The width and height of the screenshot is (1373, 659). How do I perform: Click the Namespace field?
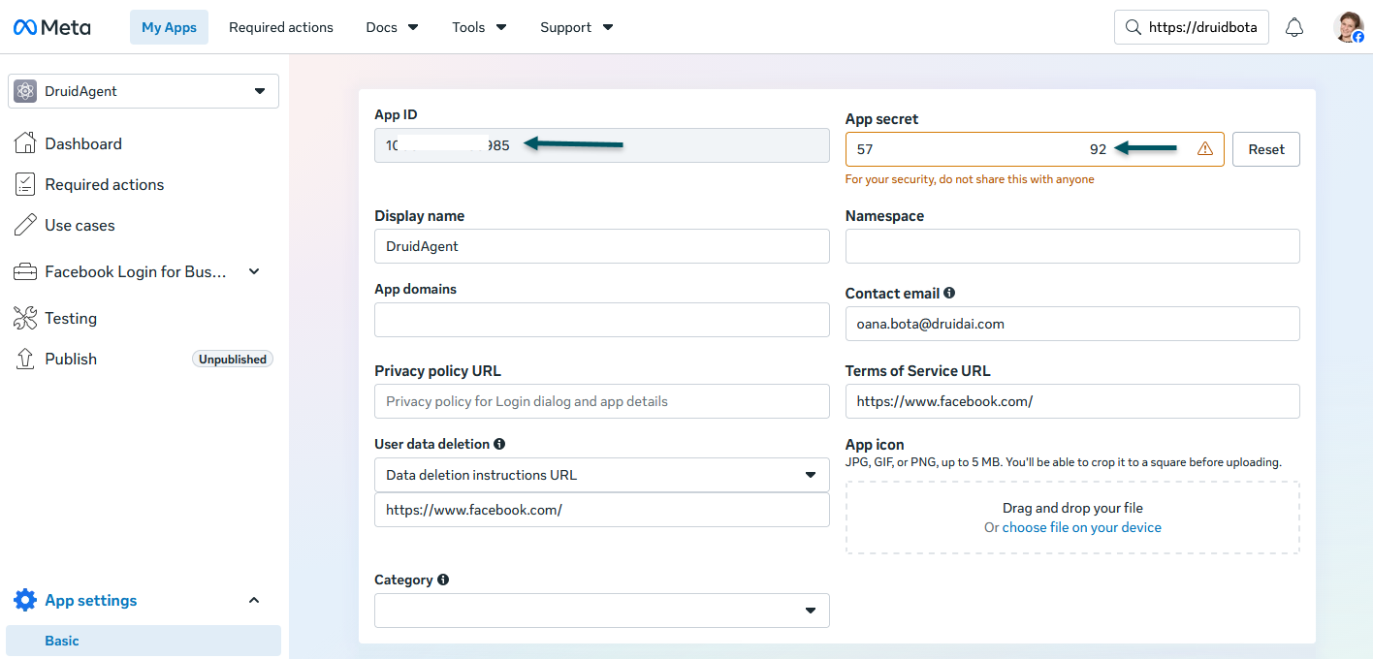coord(1072,246)
